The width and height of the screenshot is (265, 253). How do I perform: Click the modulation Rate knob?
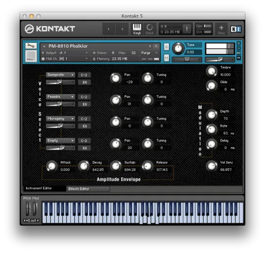coord(212,130)
